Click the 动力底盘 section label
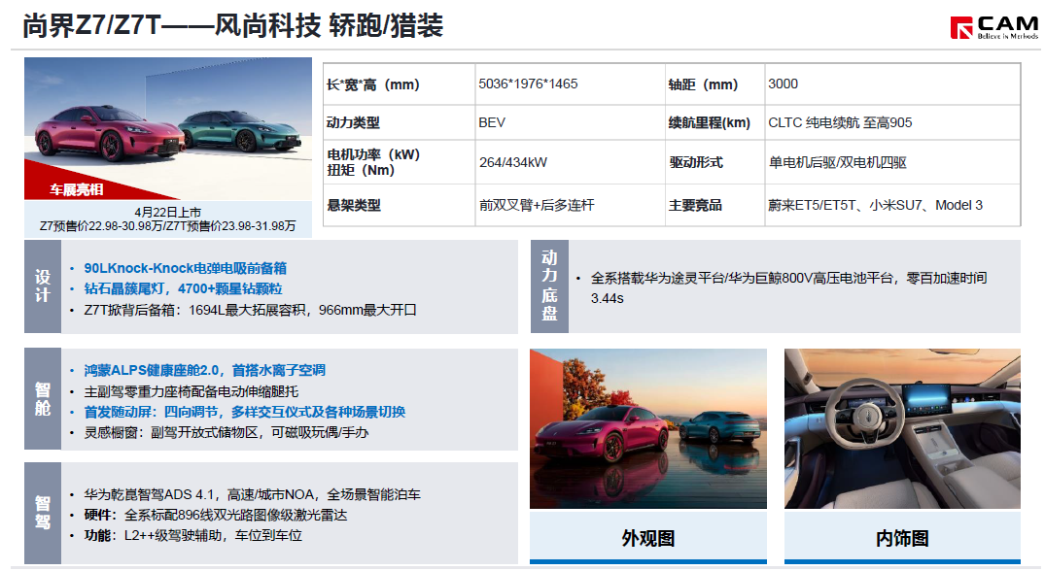Image resolution: width=1045 pixels, height=571 pixels. click(549, 286)
